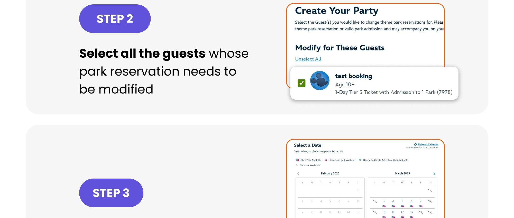This screenshot has width=514, height=218.
Task: Select March 11 on the calendar
Action: (393, 212)
